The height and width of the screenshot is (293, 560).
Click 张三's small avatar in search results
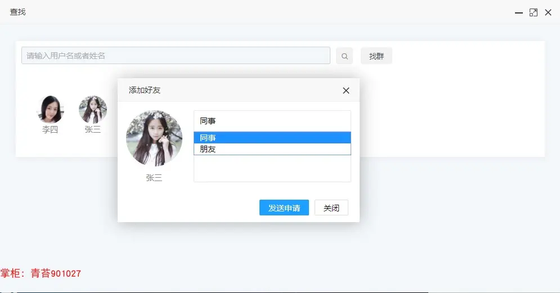(x=93, y=110)
